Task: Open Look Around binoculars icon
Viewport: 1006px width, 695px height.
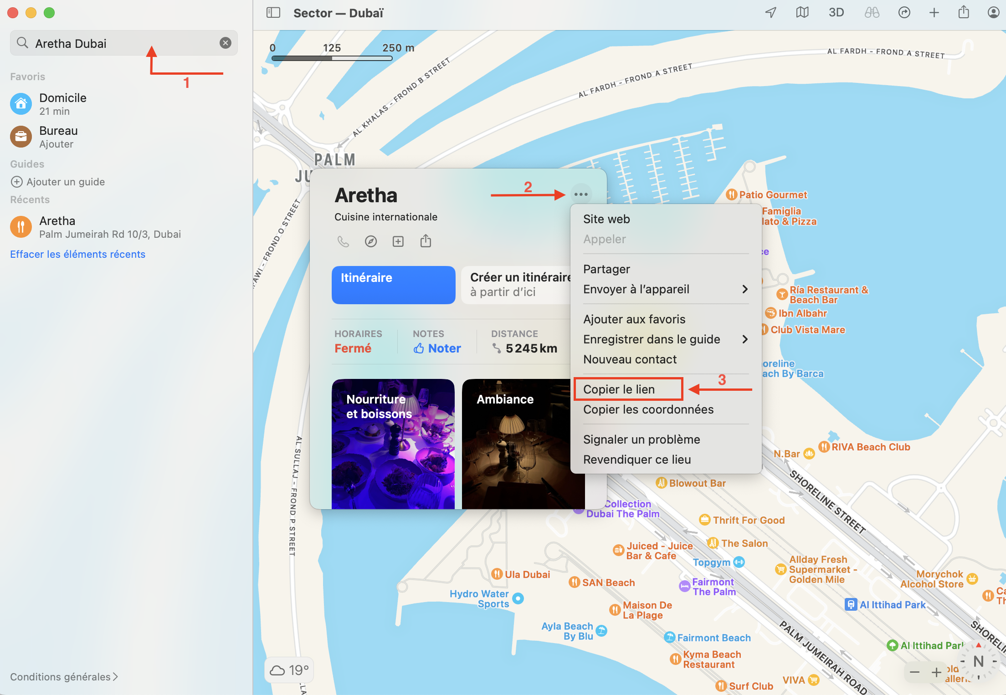Action: pyautogui.click(x=872, y=13)
